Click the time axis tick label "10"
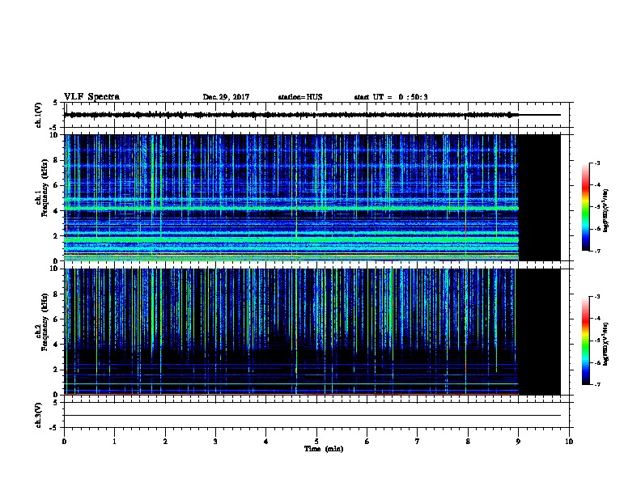The height and width of the screenshot is (495, 641). pos(569,442)
